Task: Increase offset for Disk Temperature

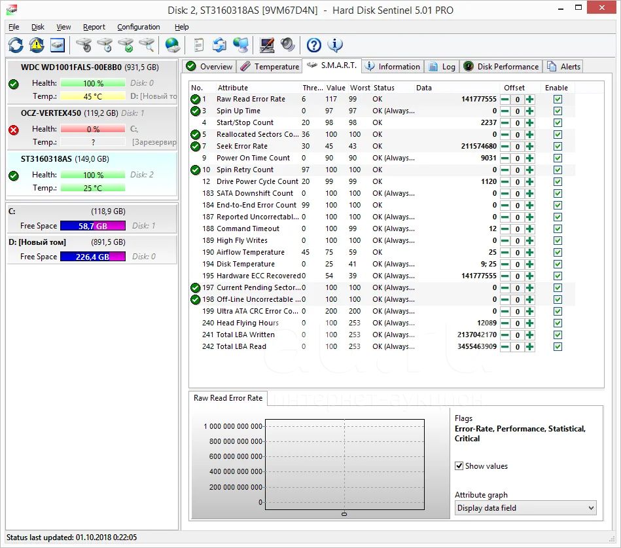Action: 530,265
